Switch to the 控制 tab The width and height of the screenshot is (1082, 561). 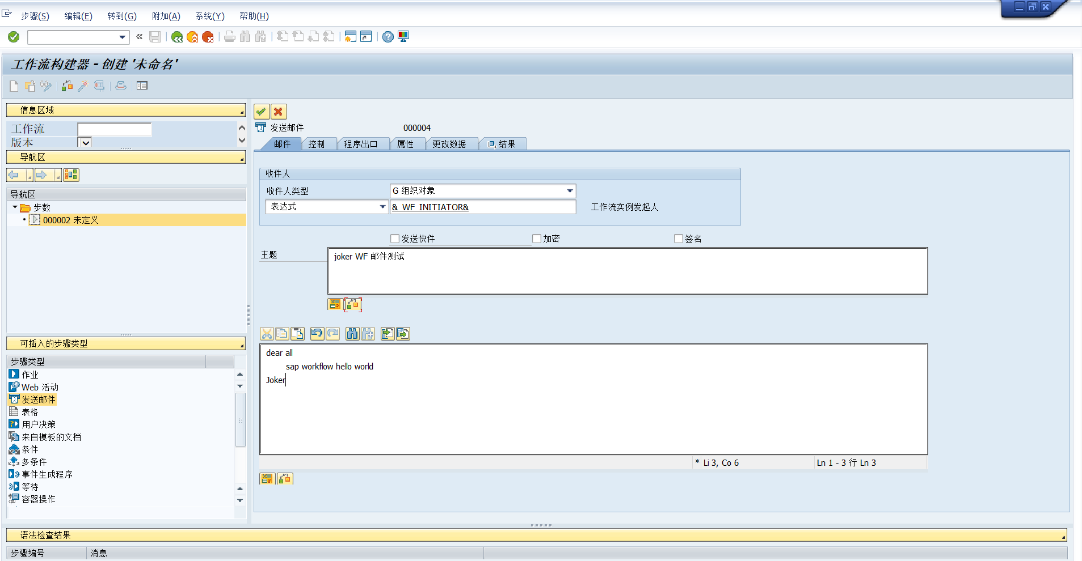(x=317, y=144)
